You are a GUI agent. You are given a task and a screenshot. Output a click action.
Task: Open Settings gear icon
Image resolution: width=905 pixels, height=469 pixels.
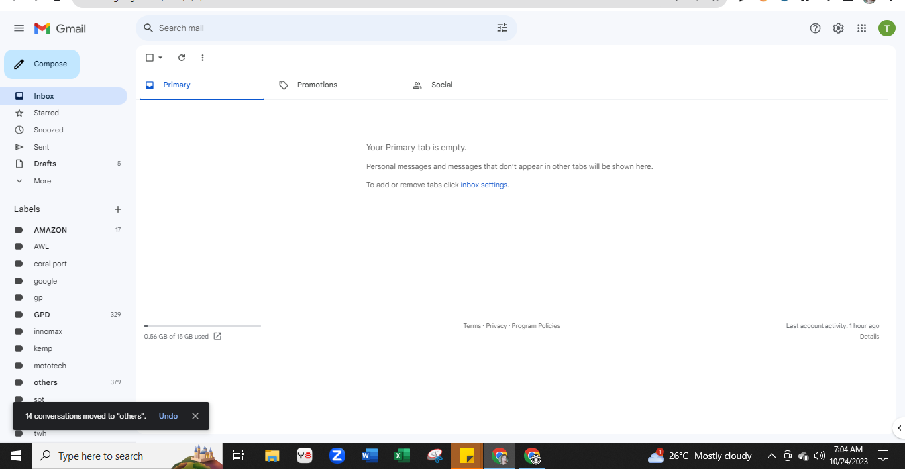pyautogui.click(x=839, y=28)
